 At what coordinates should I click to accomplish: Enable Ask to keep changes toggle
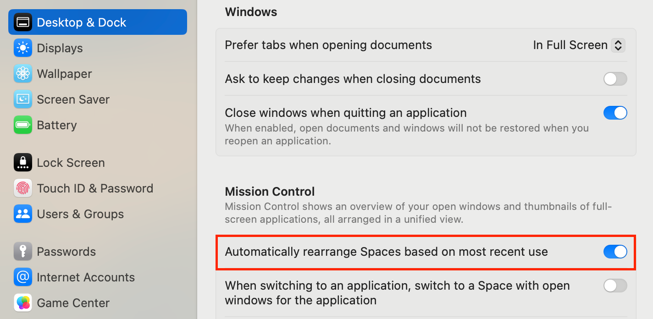pyautogui.click(x=615, y=79)
